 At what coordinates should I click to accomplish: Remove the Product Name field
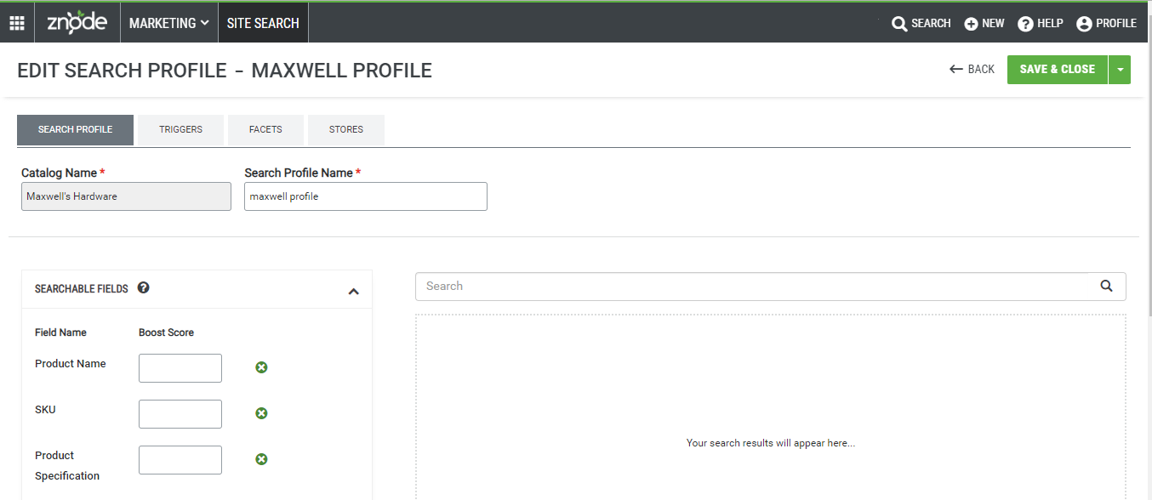point(262,367)
